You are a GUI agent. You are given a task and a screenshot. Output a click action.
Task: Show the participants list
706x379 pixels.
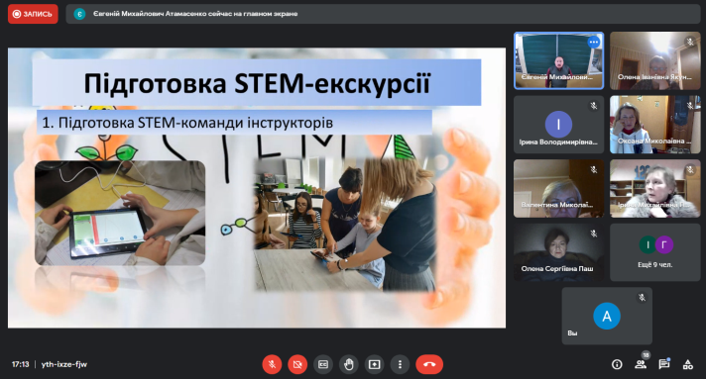pos(641,364)
